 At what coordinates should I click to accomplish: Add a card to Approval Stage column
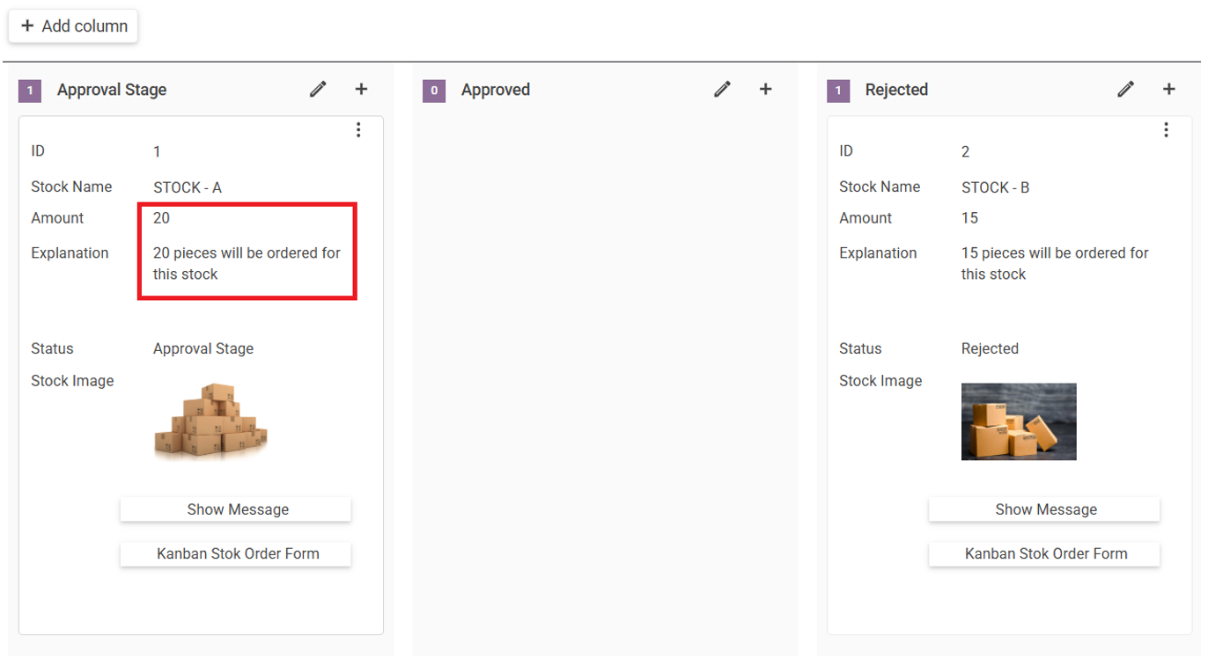click(361, 89)
